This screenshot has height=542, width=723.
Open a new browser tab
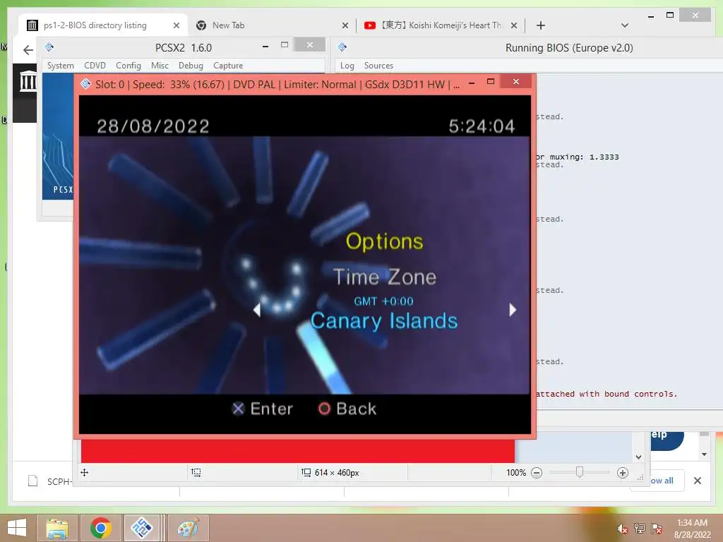[541, 25]
